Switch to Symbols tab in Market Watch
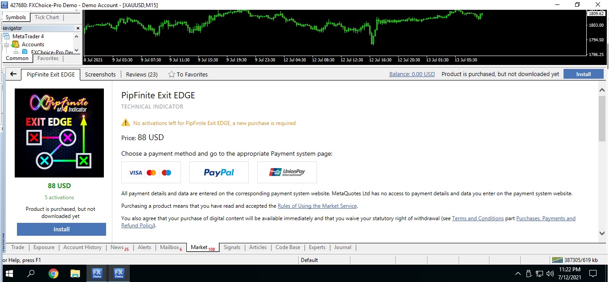This screenshot has height=282, width=609. pyautogui.click(x=16, y=17)
